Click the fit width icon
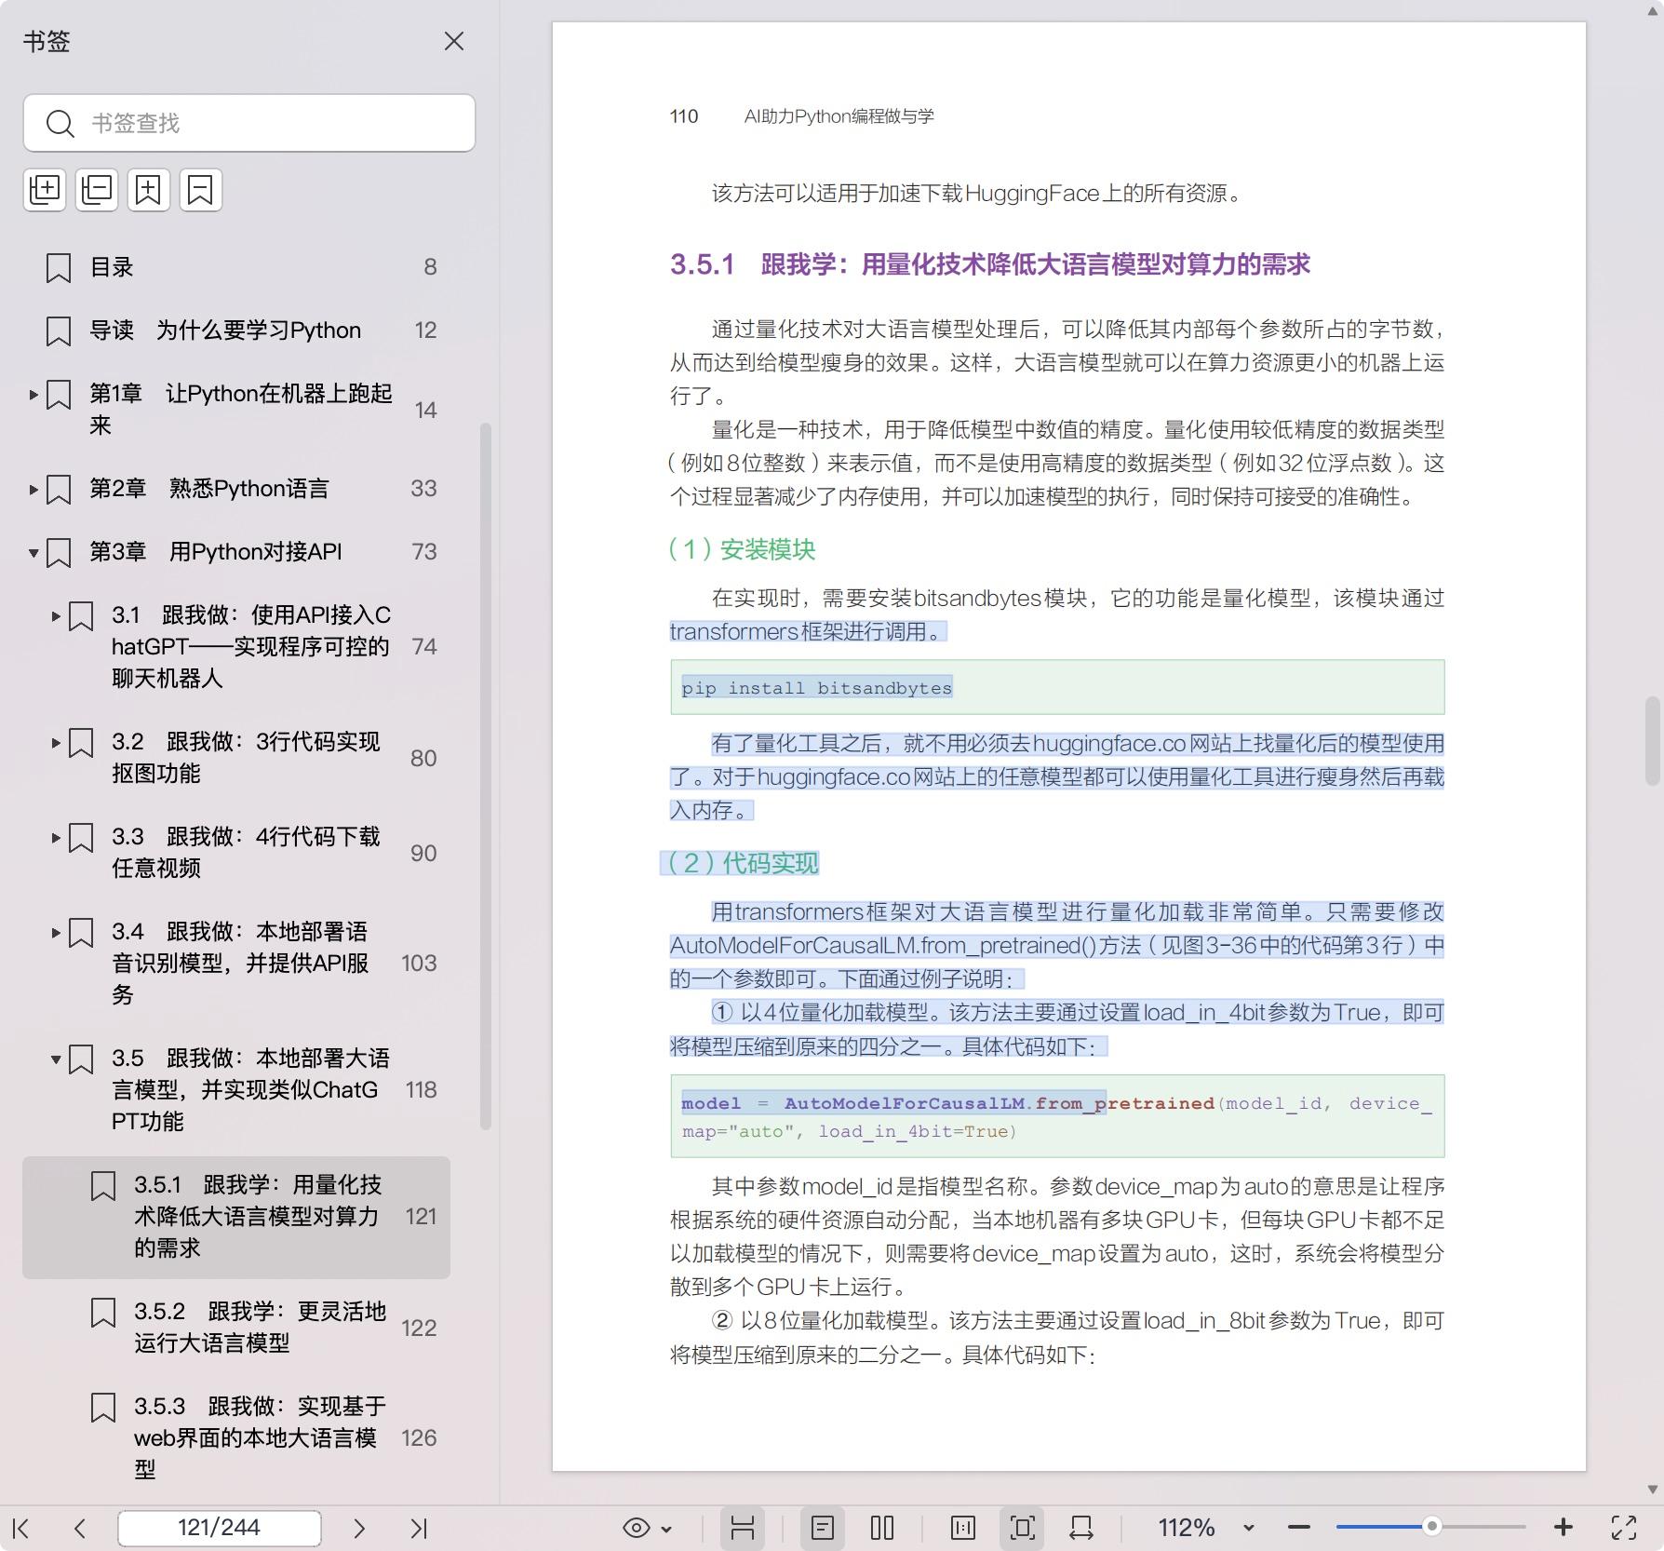Screen dimensions: 1664x1551 [x=1081, y=1528]
